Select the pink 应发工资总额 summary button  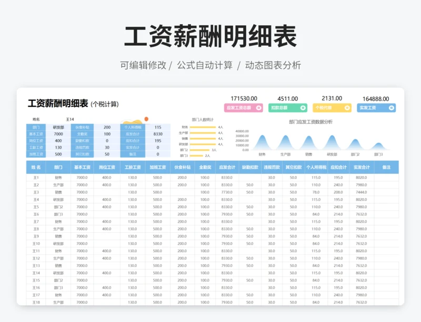coord(244,108)
